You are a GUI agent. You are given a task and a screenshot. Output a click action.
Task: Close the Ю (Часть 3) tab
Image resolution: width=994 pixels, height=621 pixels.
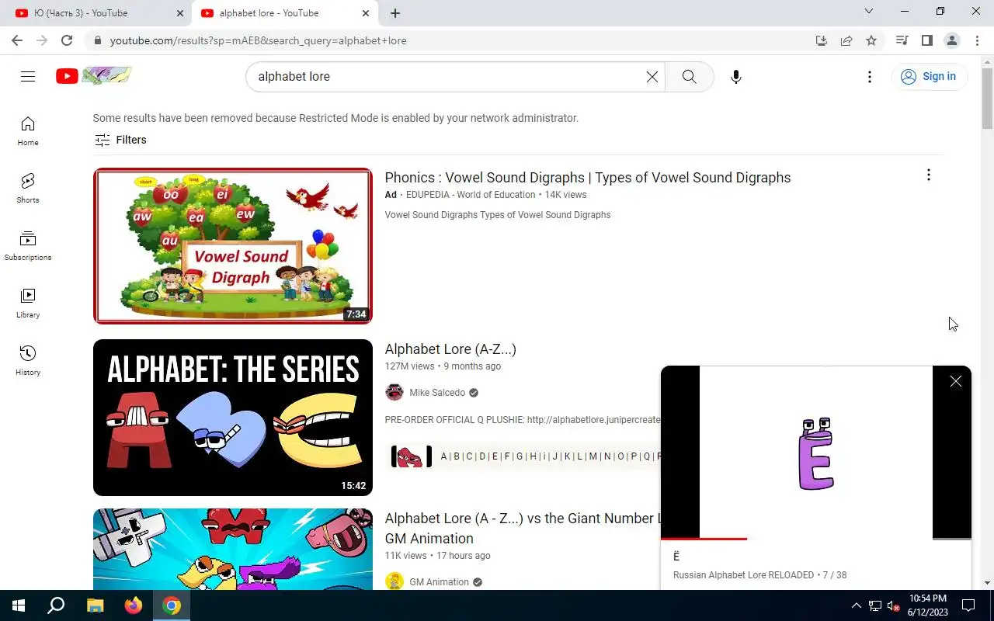click(x=180, y=13)
